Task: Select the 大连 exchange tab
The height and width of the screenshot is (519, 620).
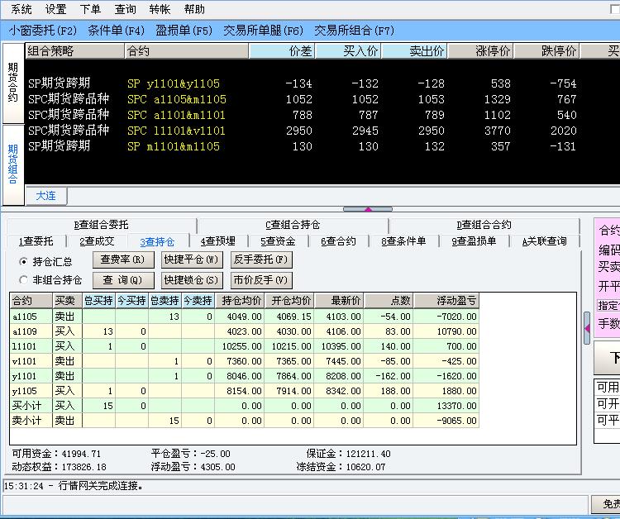Action: click(x=45, y=196)
